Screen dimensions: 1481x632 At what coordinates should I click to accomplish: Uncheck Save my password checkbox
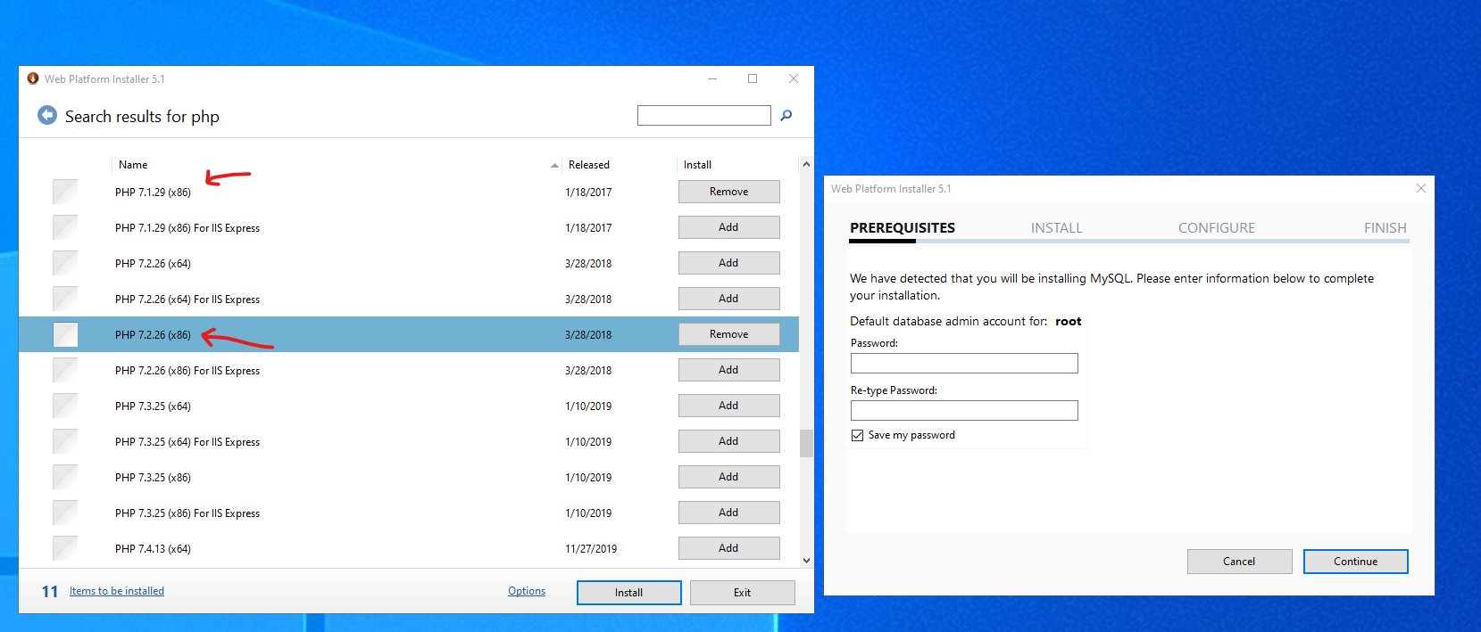point(857,435)
